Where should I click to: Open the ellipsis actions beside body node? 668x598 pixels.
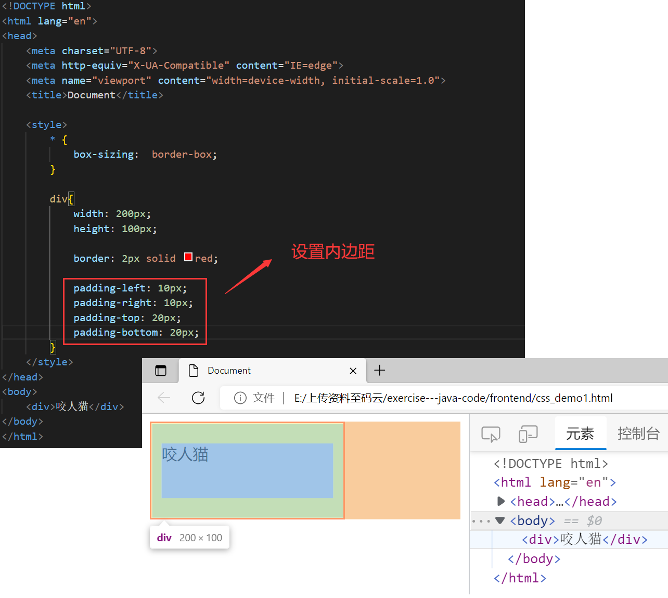click(x=481, y=521)
